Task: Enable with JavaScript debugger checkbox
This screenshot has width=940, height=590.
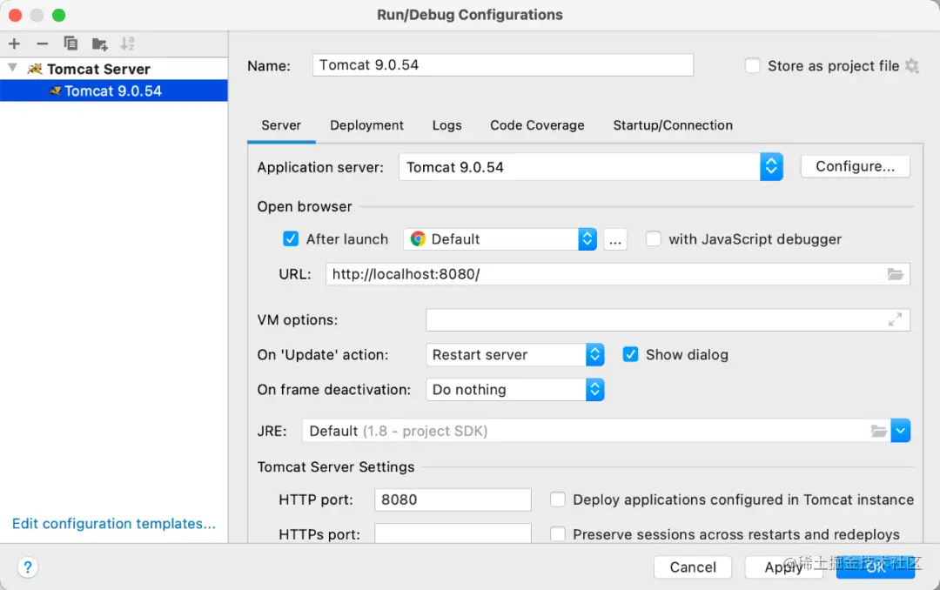Action: (x=654, y=239)
